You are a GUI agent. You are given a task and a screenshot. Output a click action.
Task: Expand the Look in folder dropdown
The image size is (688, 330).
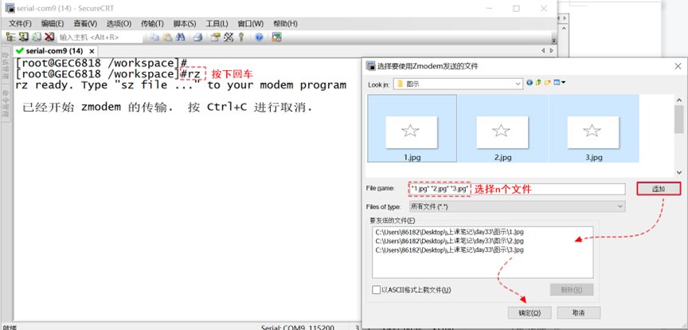518,84
